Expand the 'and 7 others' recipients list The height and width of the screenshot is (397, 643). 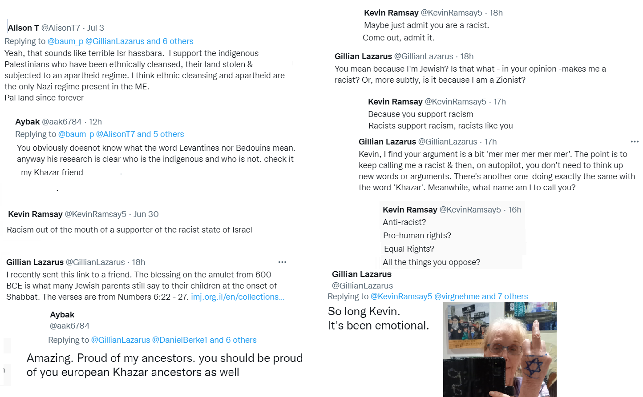tap(505, 297)
